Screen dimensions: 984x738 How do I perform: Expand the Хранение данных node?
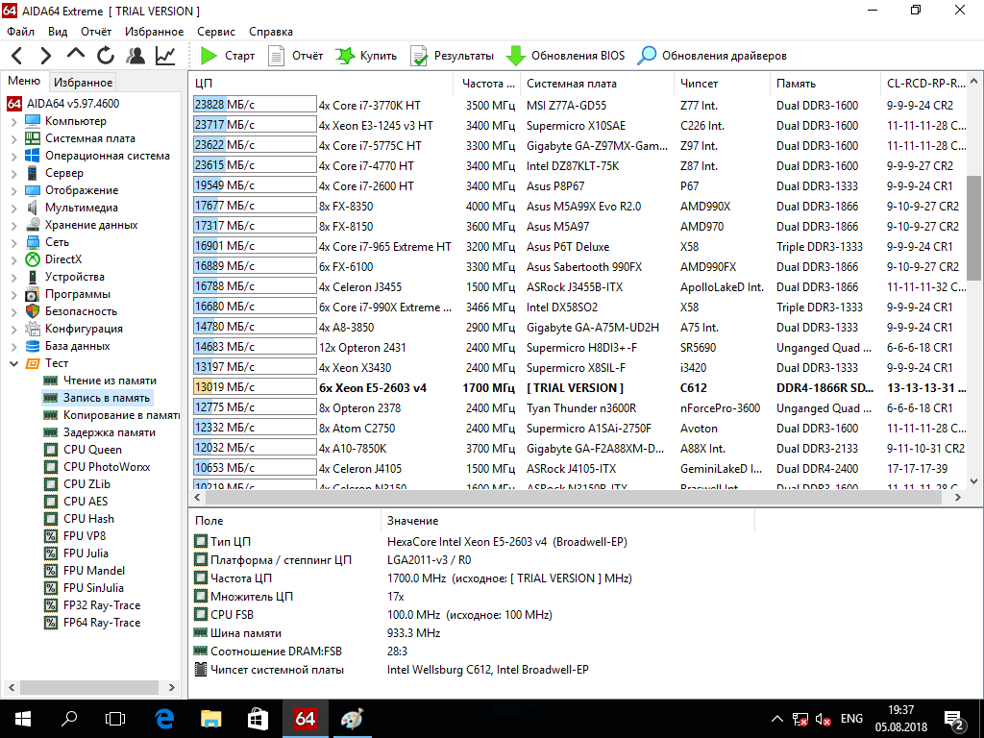(x=13, y=225)
